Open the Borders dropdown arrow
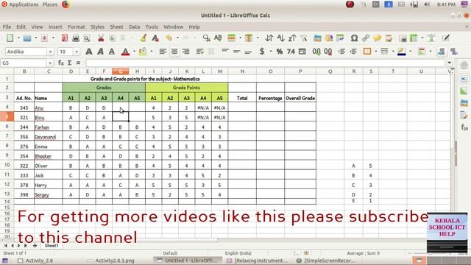 [375, 52]
